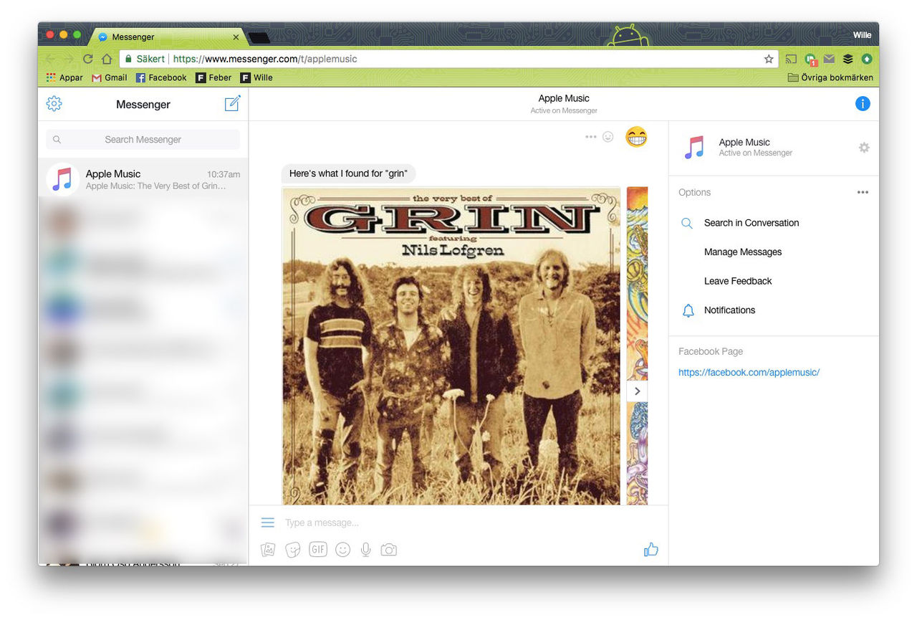Focus the Search Messenger field
The image size is (917, 620).
click(x=143, y=140)
